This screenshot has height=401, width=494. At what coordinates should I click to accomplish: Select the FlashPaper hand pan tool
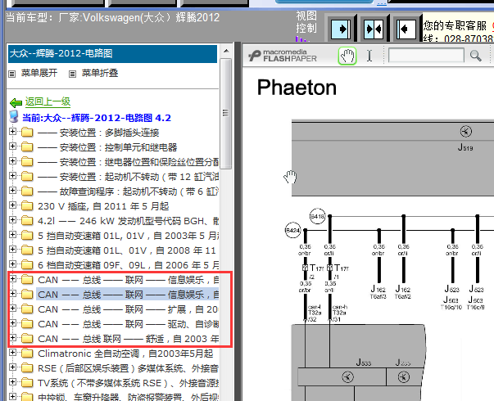(347, 56)
